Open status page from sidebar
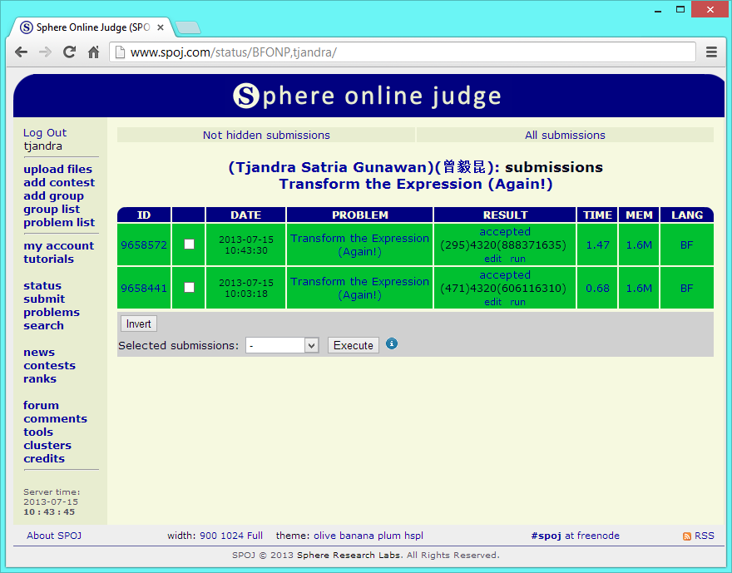 (42, 285)
